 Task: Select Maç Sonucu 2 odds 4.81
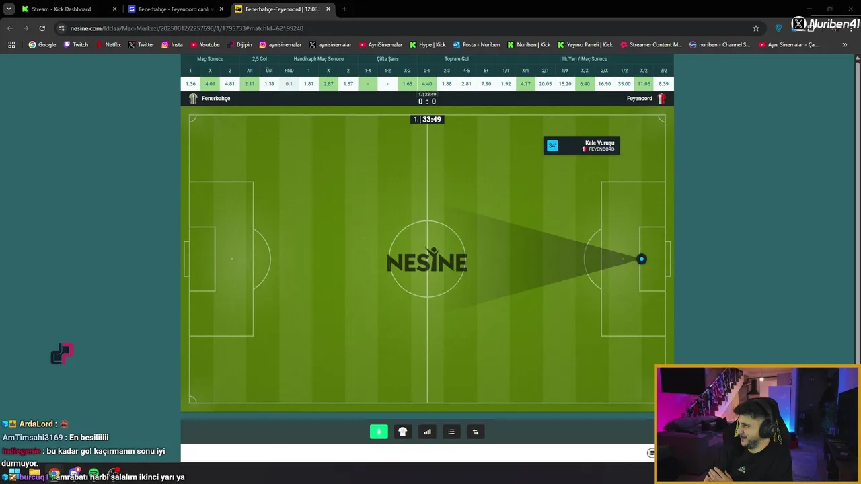[230, 84]
